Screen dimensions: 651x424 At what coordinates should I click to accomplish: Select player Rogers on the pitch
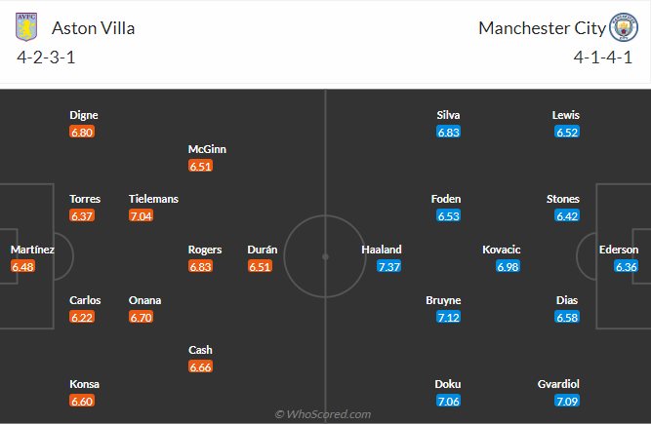pyautogui.click(x=205, y=250)
